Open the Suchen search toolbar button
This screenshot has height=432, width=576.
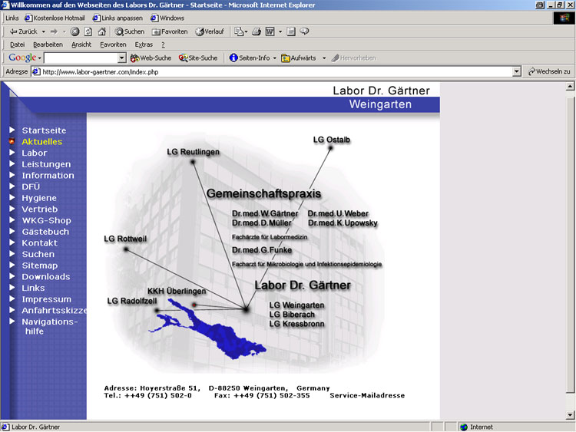click(130, 31)
